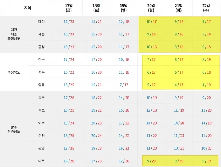Click the 18일 (토) date header
Screen dimensions: 221x167
(x=97, y=8)
